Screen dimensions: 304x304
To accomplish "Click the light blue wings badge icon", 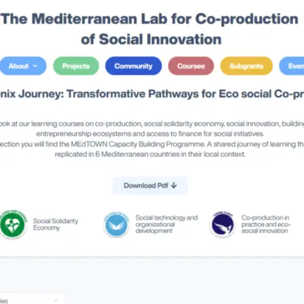I will click(x=116, y=224).
